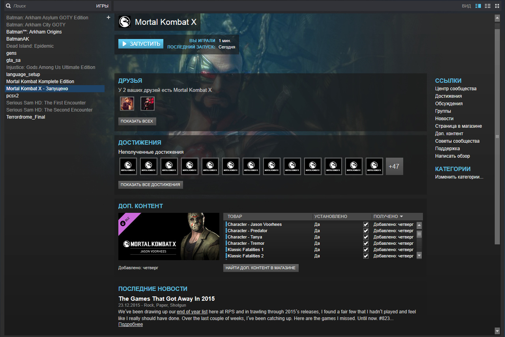Image resolution: width=505 pixels, height=337 pixels.
Task: Open Поддержка link
Action: tap(447, 149)
